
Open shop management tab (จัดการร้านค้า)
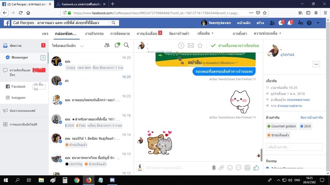pos(179,34)
